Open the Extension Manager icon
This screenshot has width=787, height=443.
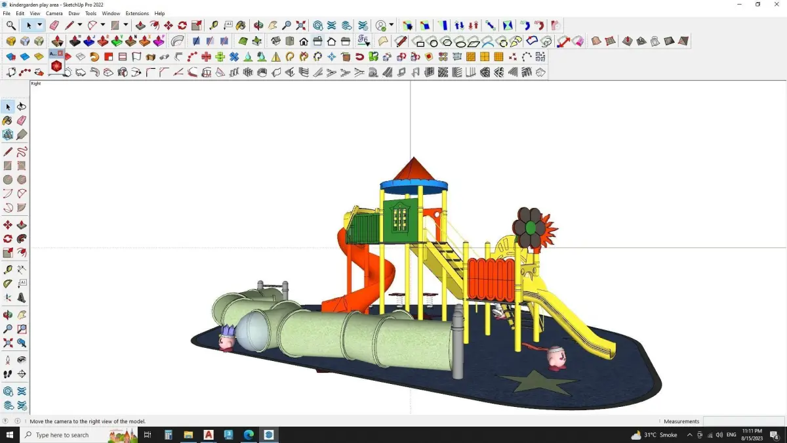pos(363,26)
